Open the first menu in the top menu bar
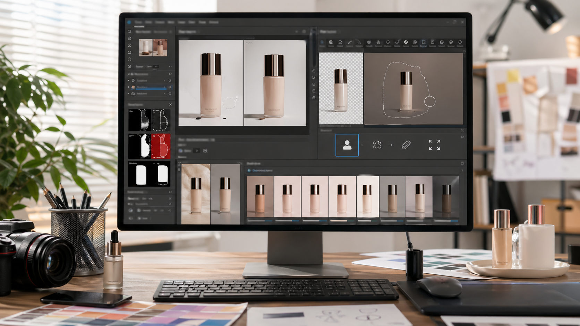Screen dimensions: 580x326 [138, 22]
